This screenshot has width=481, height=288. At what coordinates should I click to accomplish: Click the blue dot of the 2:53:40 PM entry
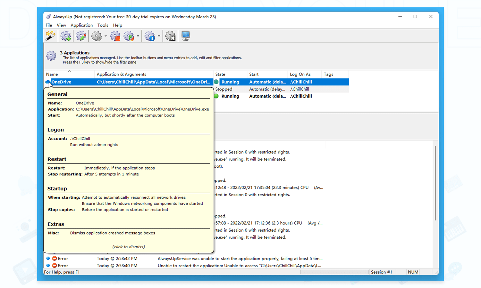pos(48,265)
